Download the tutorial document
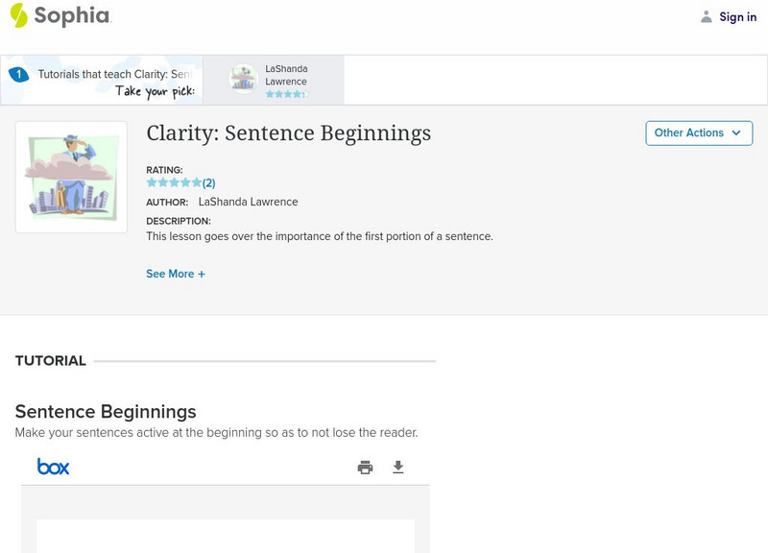The width and height of the screenshot is (768, 553). coord(398,468)
